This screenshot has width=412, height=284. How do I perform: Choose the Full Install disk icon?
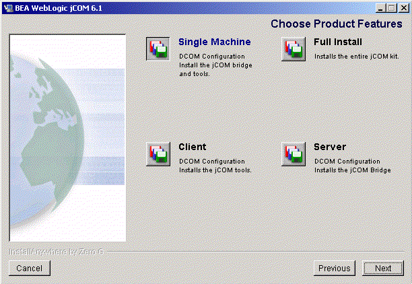point(294,49)
